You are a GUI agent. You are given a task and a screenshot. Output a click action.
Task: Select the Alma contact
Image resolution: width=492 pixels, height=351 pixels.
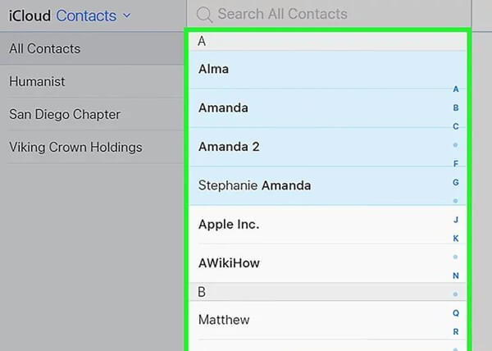click(x=213, y=69)
